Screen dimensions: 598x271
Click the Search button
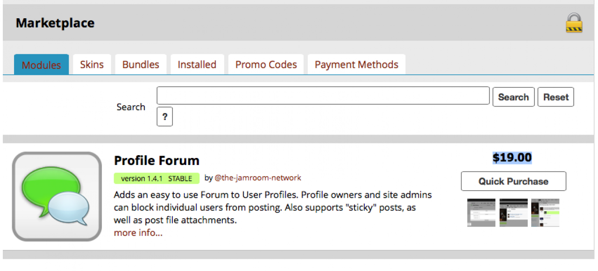pyautogui.click(x=513, y=97)
